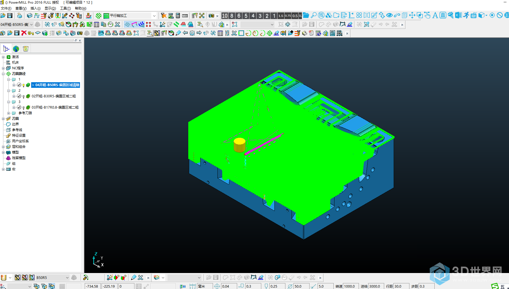Viewport: 509px width, 289px height.
Task: Click the 0.75 preset number button
Action: coord(288,16)
